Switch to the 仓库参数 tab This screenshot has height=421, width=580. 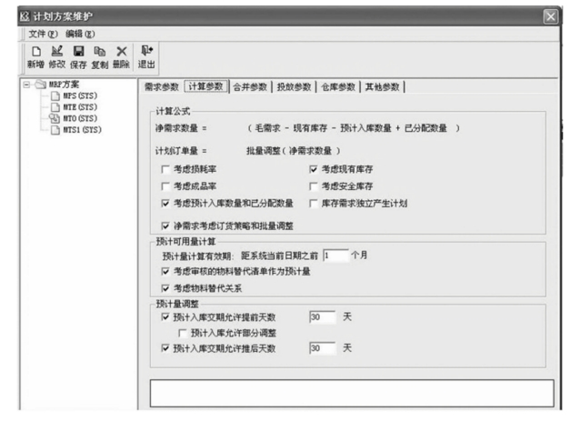point(338,87)
